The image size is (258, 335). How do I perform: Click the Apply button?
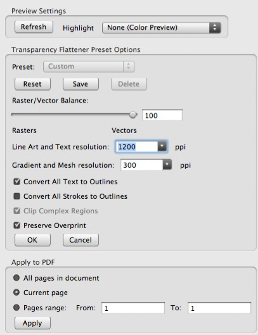pos(32,323)
